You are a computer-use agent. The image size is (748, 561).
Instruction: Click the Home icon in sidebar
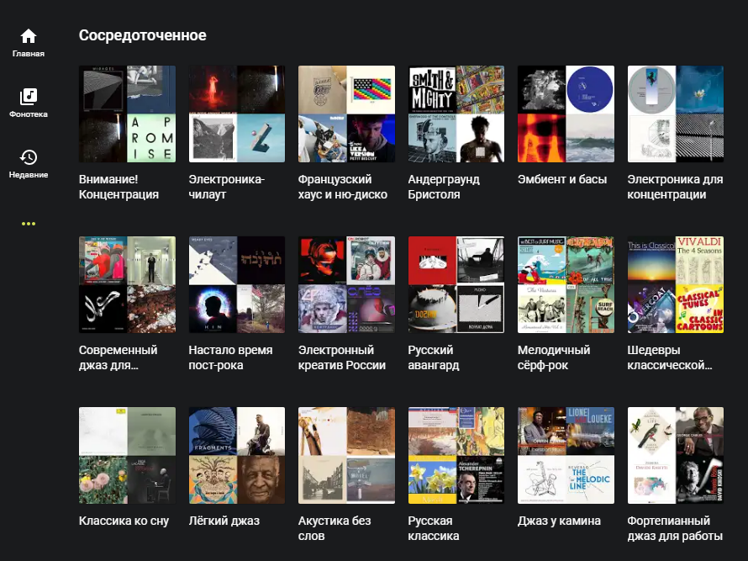click(29, 36)
